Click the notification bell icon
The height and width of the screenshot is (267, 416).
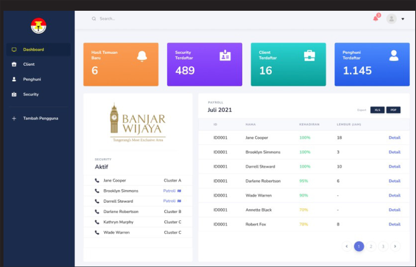click(x=376, y=19)
